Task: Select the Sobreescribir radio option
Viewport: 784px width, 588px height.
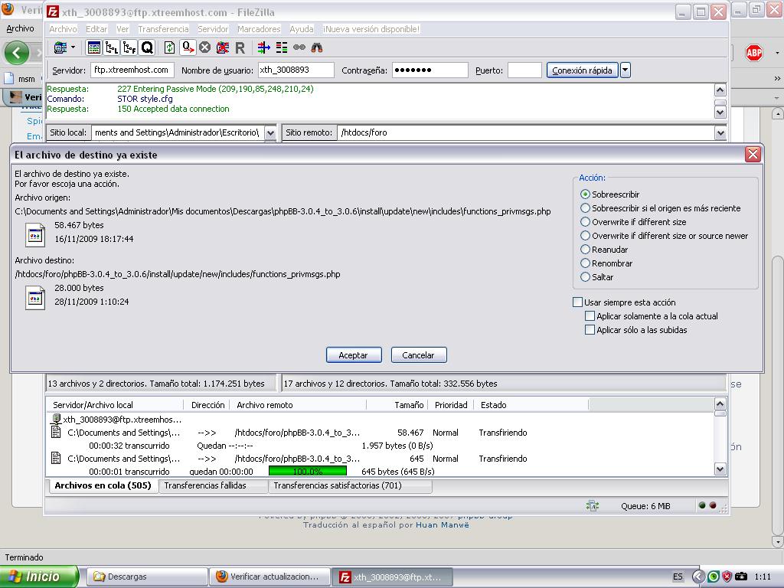Action: coord(585,194)
